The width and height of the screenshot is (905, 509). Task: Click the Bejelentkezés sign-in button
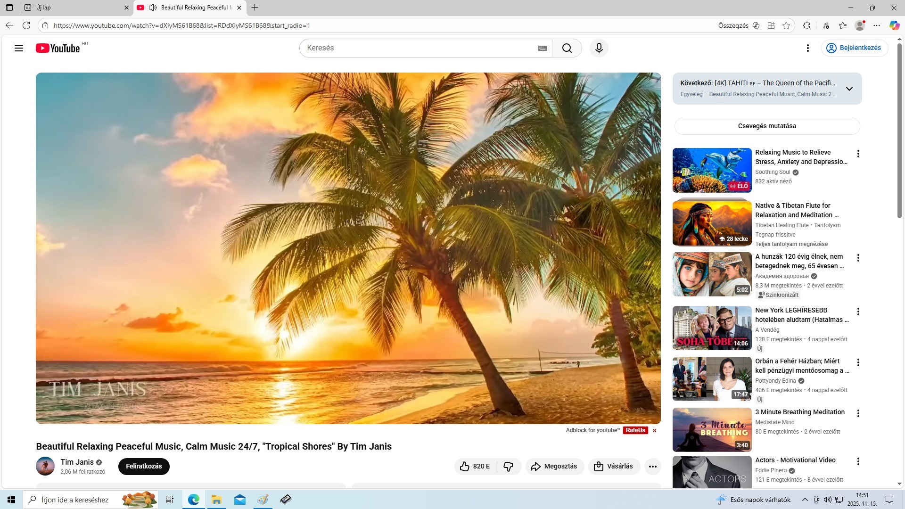click(x=854, y=48)
